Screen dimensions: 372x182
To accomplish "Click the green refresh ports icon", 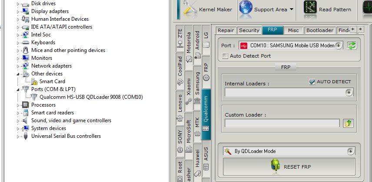I will tap(352, 45).
